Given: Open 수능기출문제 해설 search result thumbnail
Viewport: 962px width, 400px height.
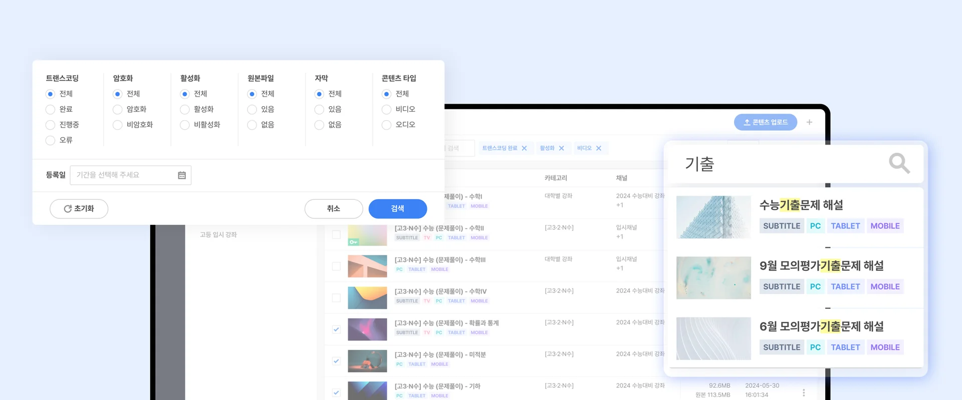Looking at the screenshot, I should click(713, 217).
